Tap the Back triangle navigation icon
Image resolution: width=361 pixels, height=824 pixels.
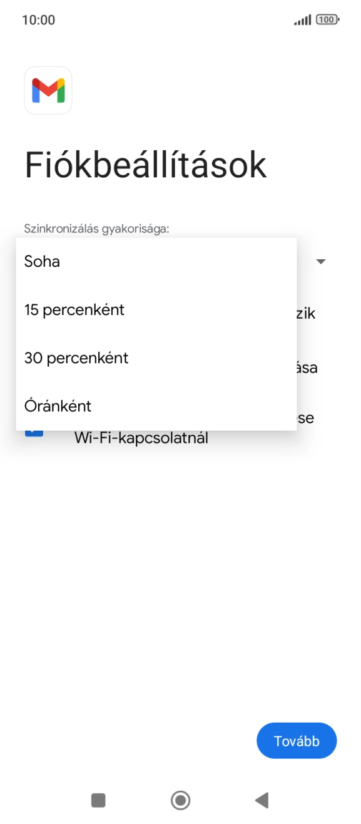262,800
